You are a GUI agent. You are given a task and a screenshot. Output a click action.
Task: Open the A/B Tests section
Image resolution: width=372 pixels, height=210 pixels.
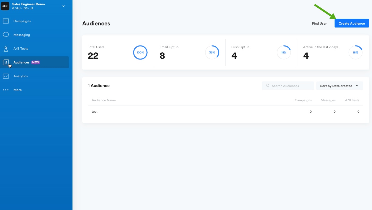point(21,49)
